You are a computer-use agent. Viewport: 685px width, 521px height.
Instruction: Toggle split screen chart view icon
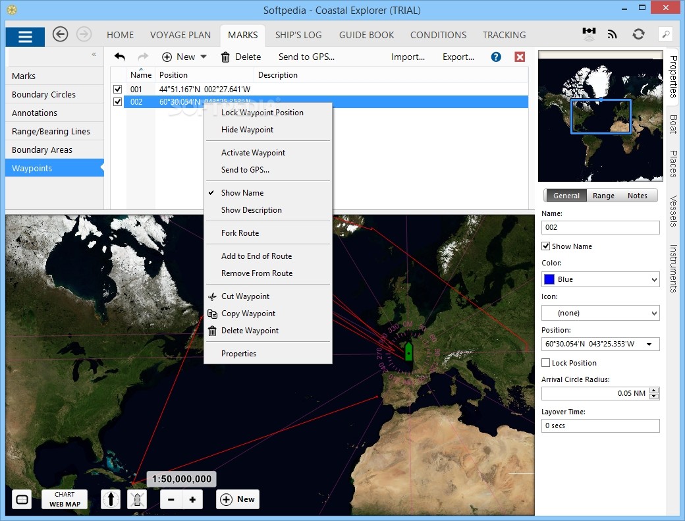[x=22, y=500]
